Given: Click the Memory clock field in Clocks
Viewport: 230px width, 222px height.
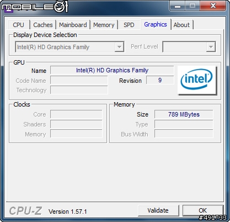Looking at the screenshot, I should [76, 134].
